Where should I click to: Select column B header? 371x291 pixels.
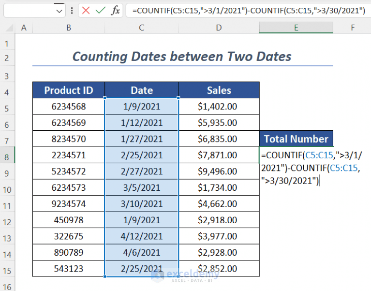coord(69,28)
